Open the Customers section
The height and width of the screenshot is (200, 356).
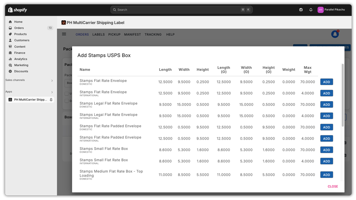click(22, 40)
